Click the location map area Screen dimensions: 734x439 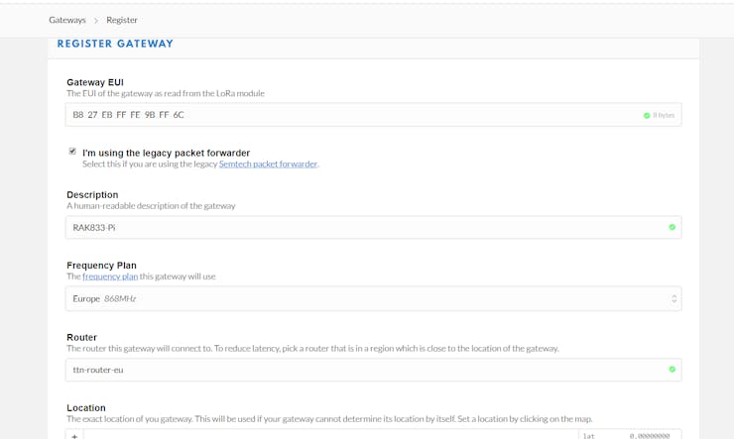(x=331, y=435)
